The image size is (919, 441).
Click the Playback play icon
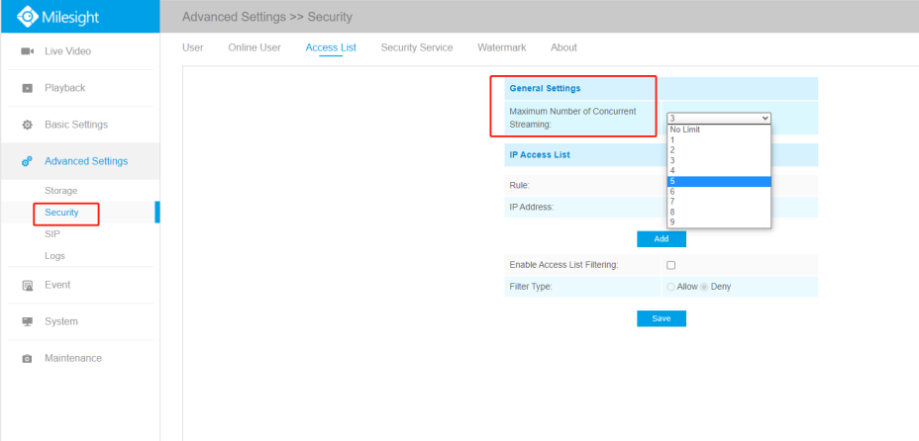tap(27, 88)
